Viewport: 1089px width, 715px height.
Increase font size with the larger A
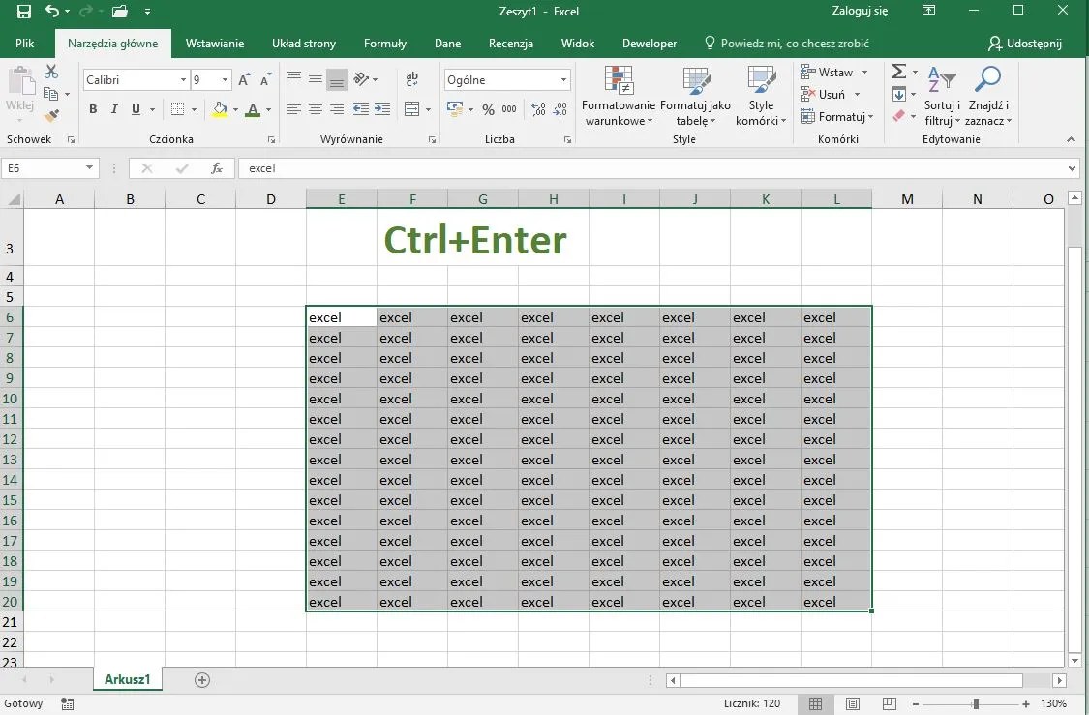pyautogui.click(x=244, y=80)
